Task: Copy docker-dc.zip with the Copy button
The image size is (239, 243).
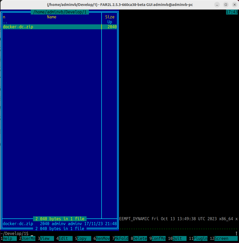Action: (82, 238)
